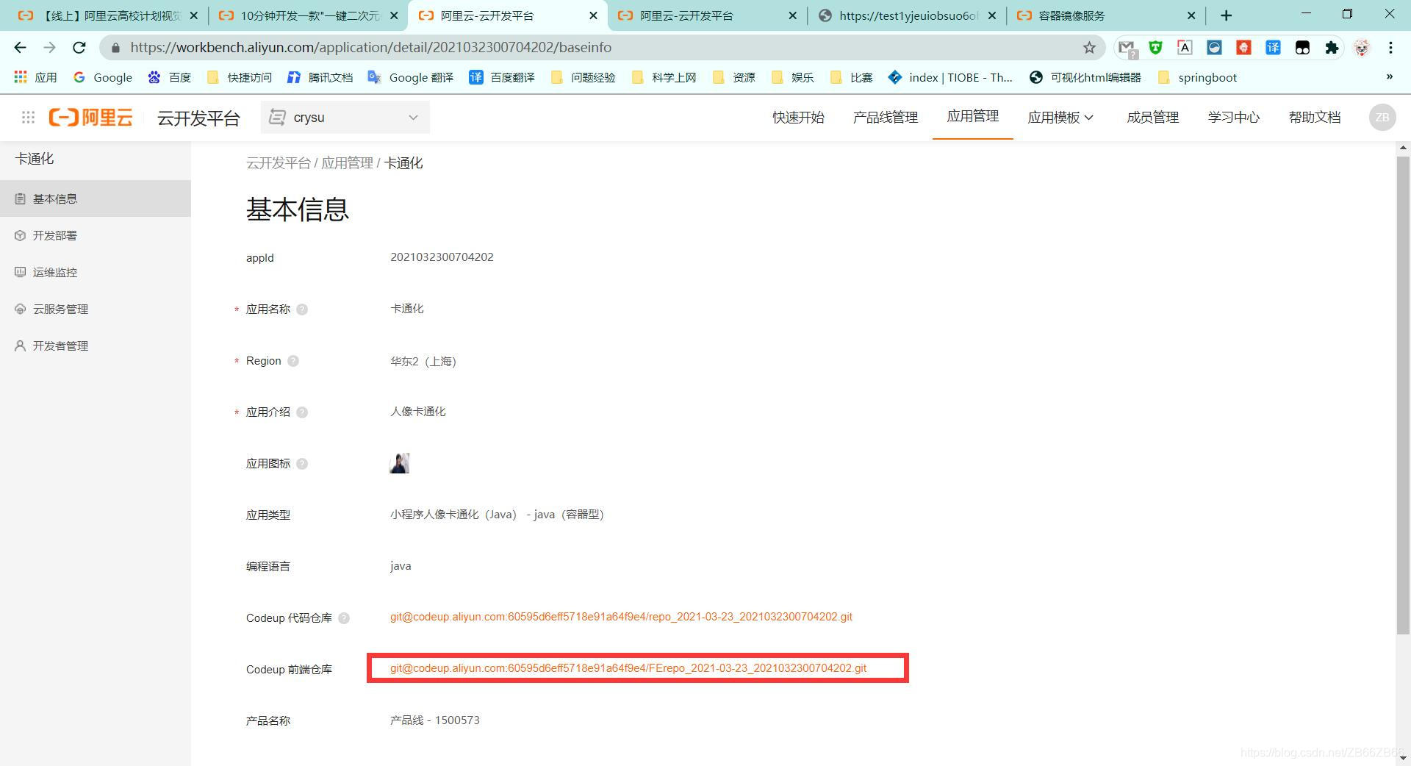
Task: Open 开发者管理 in the sidebar
Action: (96, 346)
